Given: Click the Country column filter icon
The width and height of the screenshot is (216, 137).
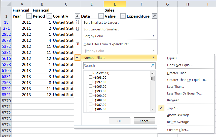Looking at the screenshot, I should click(77, 16).
